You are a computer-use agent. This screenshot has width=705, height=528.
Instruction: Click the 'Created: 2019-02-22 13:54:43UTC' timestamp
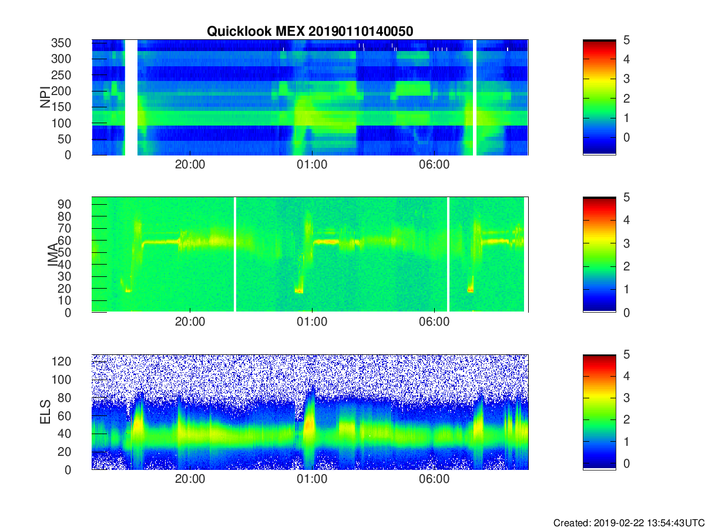click(628, 523)
